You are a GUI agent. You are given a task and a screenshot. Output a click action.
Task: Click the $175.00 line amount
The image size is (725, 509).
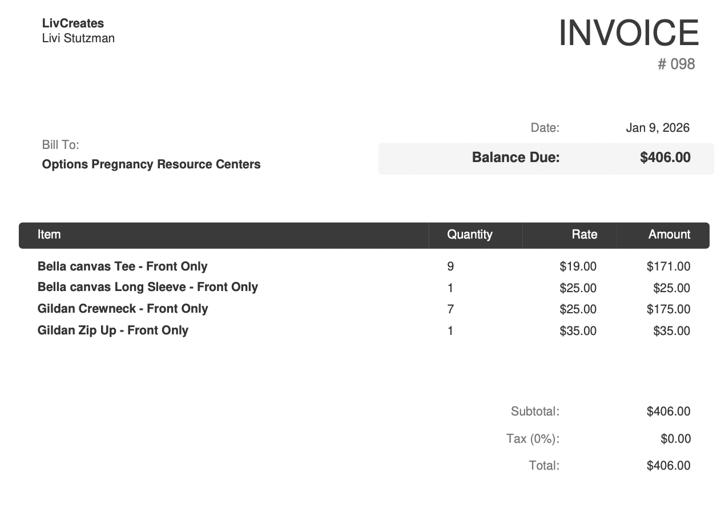[668, 309]
